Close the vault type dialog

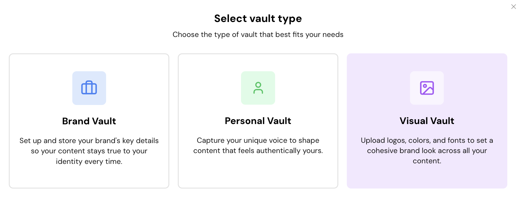point(513,7)
